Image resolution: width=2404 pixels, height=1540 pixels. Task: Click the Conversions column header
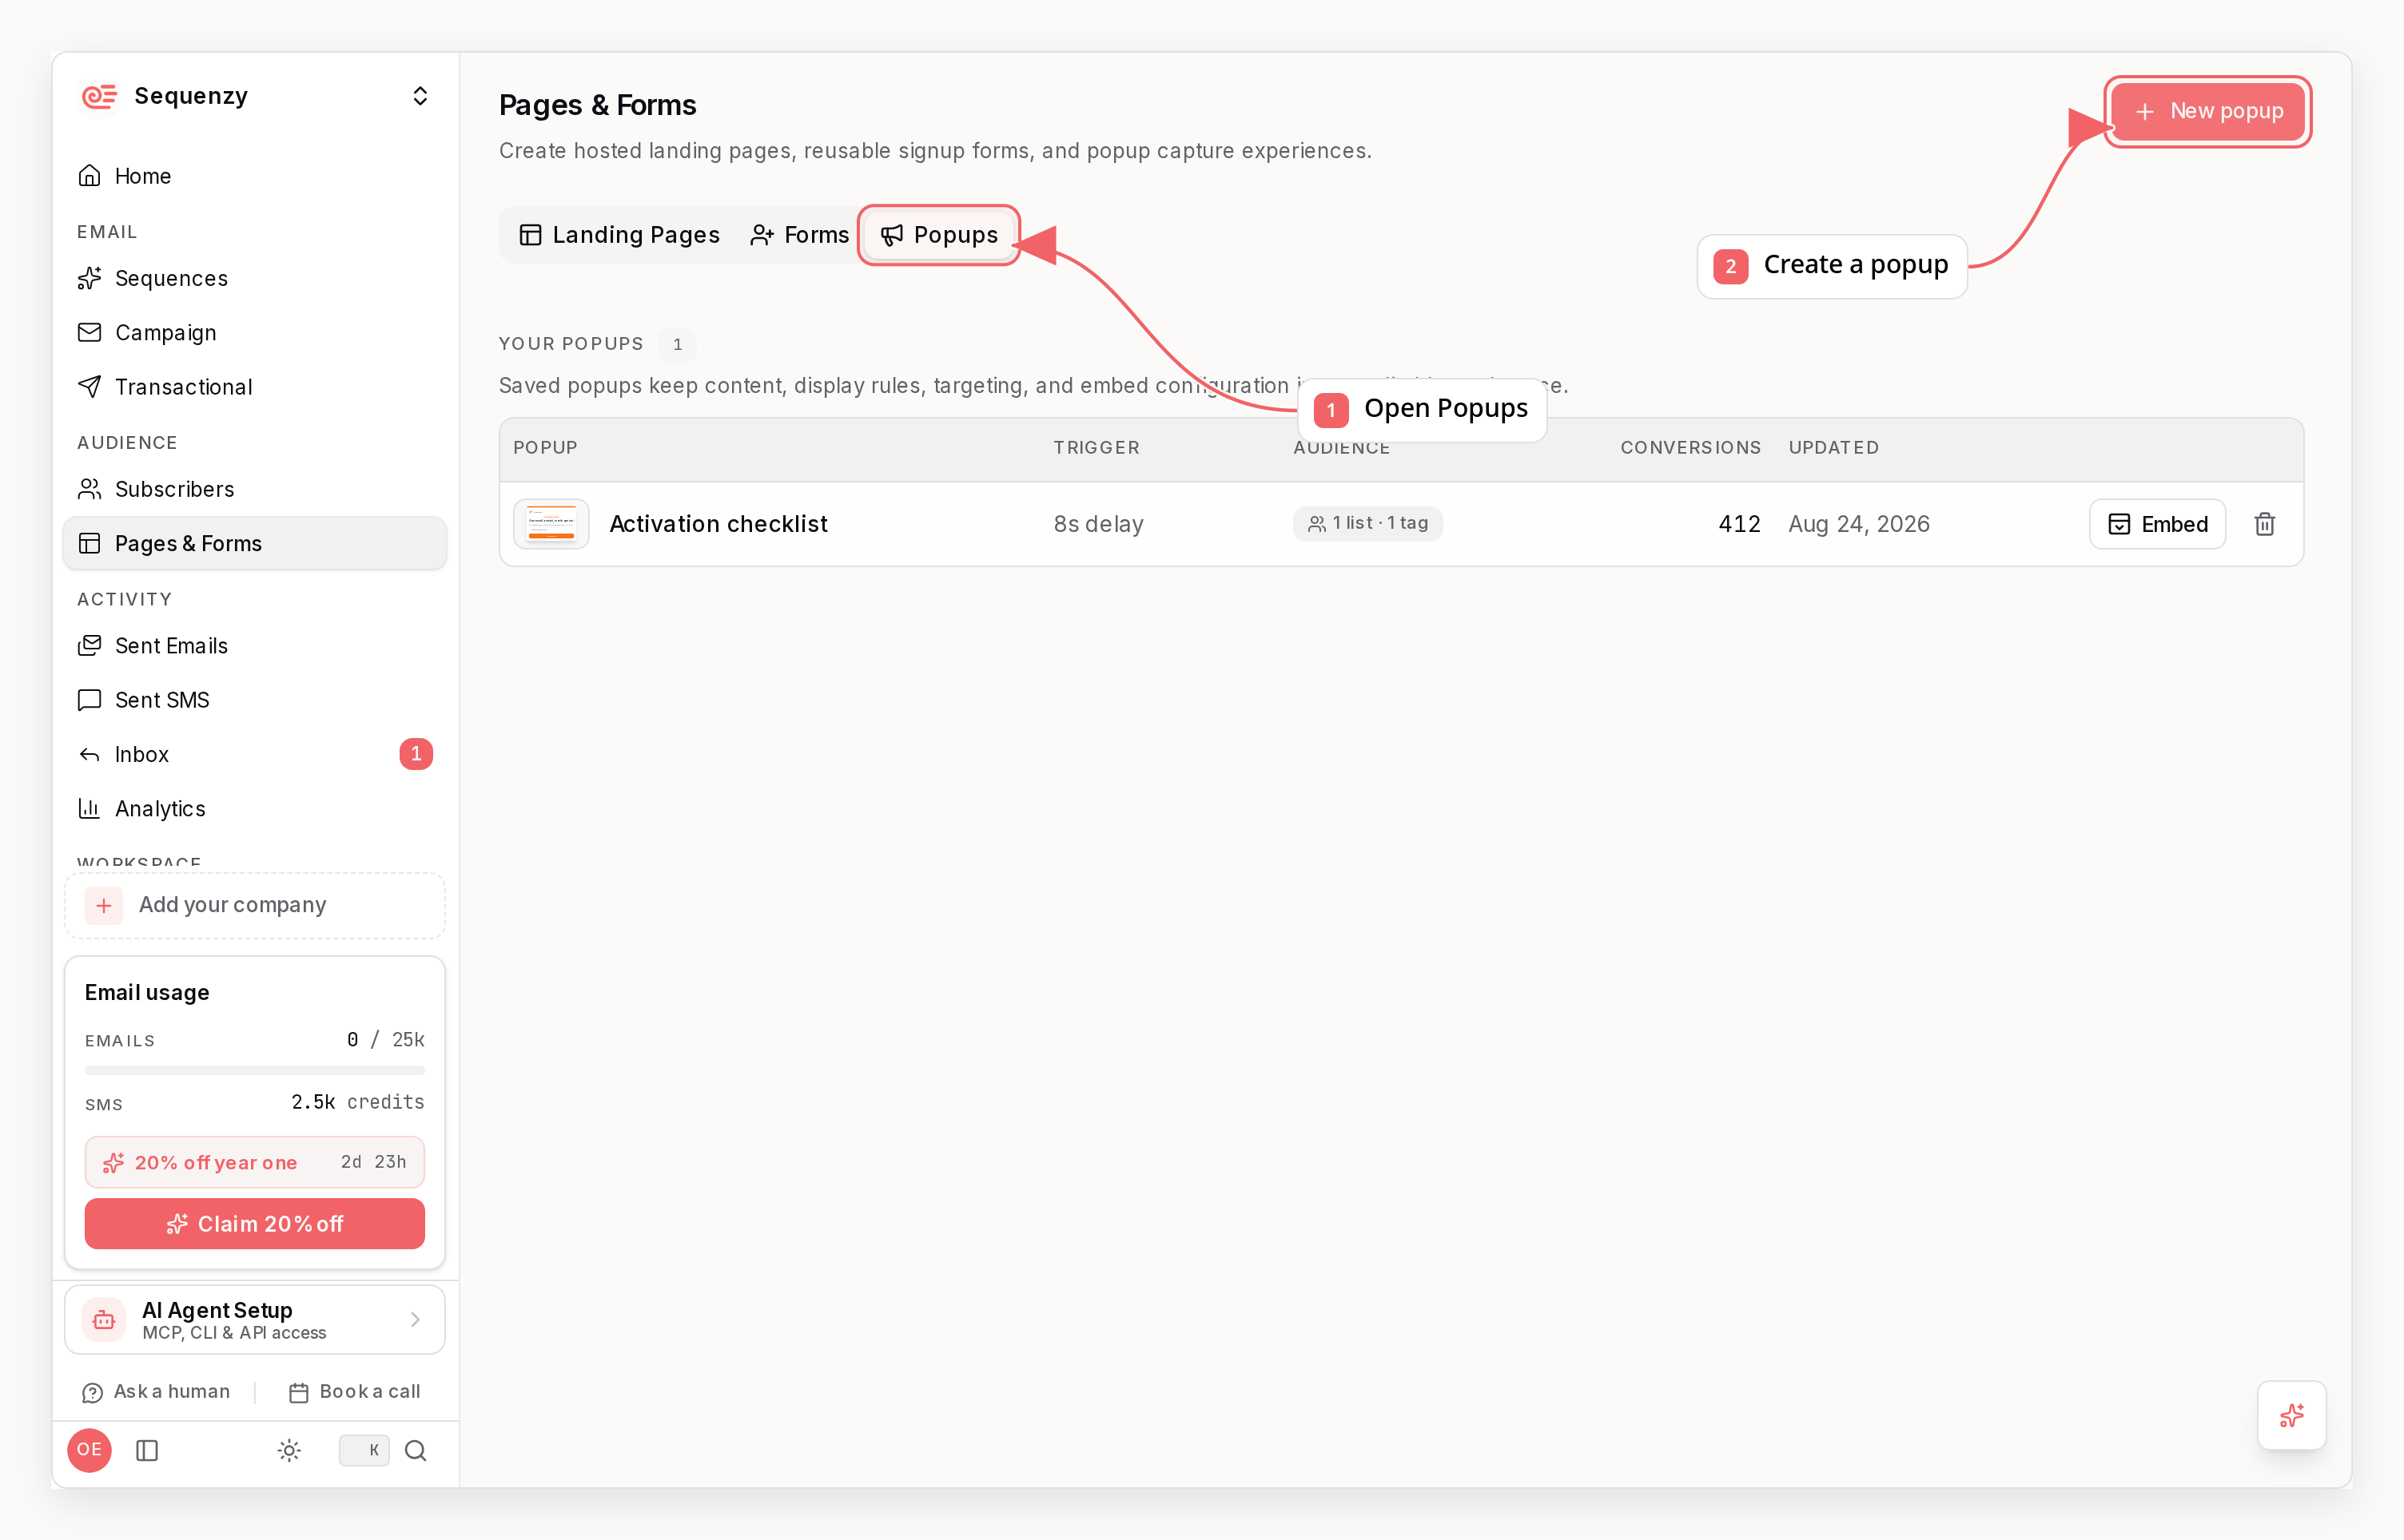(1690, 448)
